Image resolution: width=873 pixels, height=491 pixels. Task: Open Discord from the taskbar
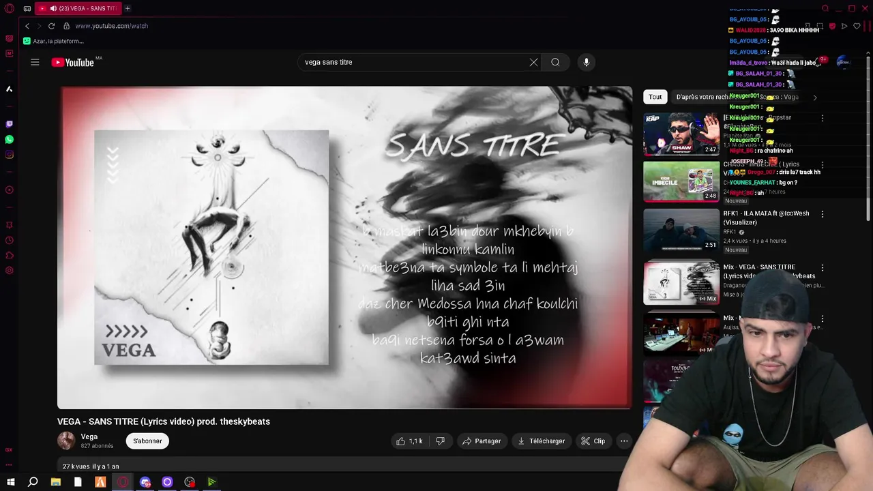coord(145,482)
